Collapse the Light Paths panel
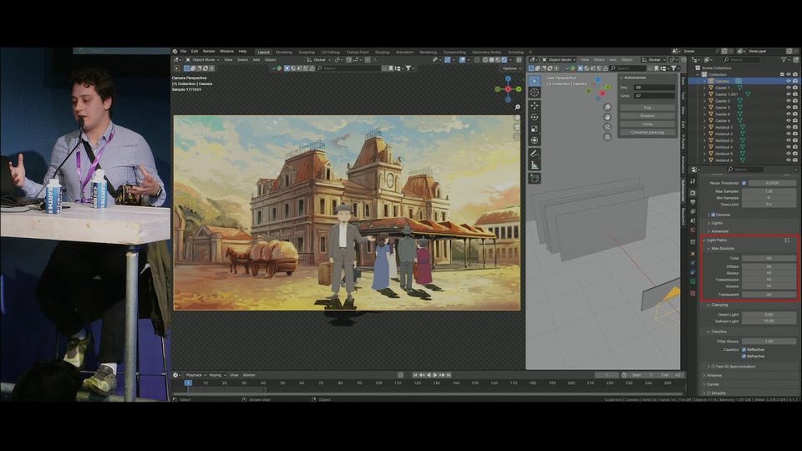The image size is (802, 451). 704,240
